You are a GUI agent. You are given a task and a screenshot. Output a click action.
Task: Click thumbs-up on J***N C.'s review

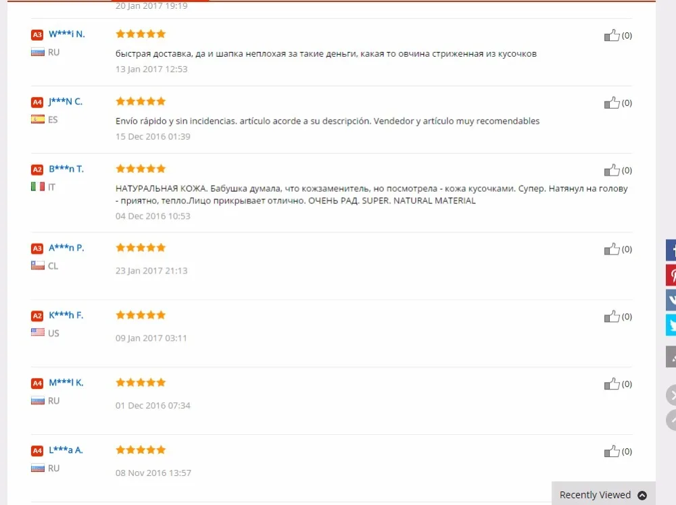click(x=611, y=103)
